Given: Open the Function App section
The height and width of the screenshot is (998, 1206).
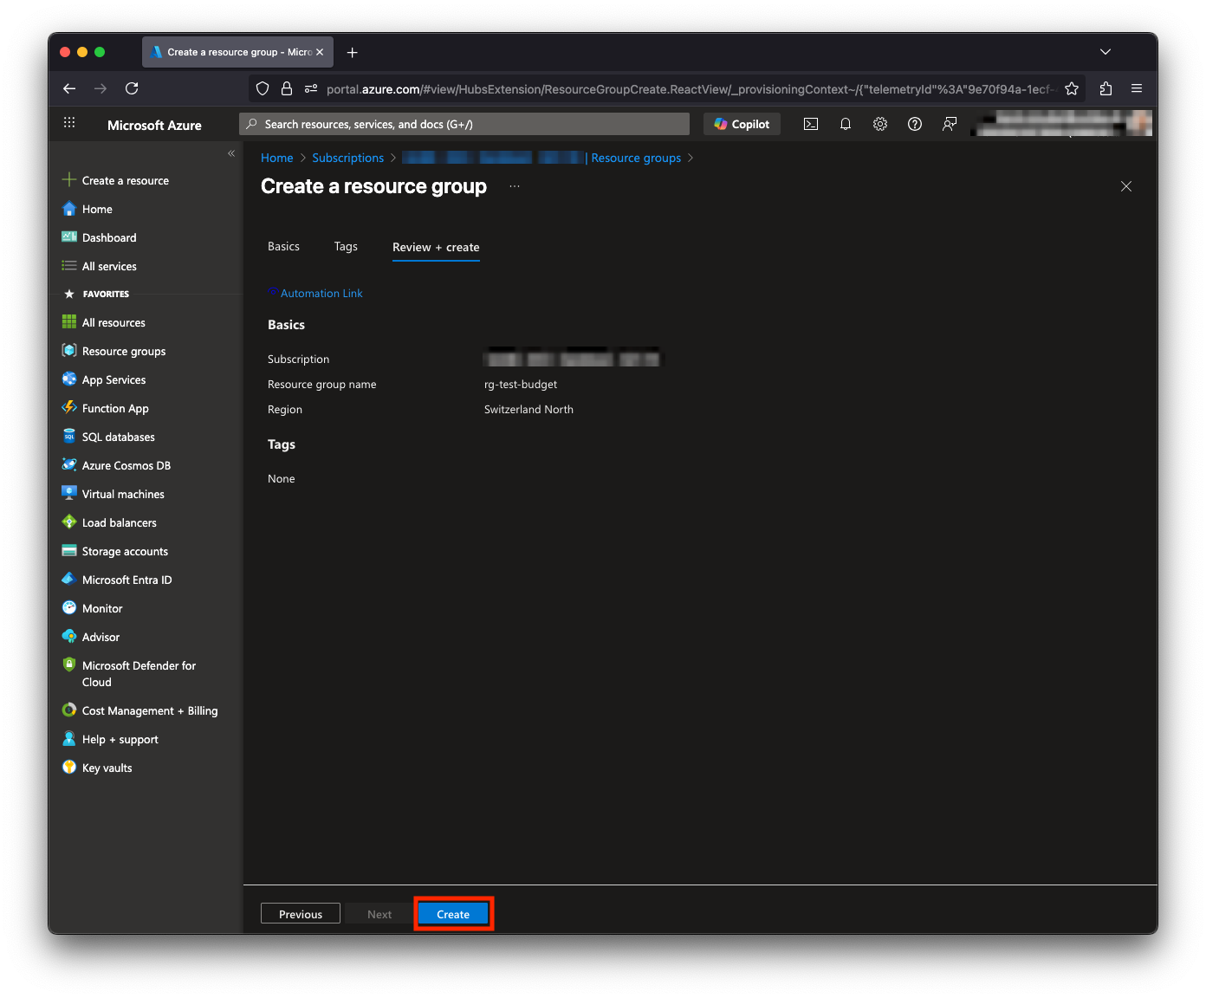Looking at the screenshot, I should pyautogui.click(x=114, y=408).
